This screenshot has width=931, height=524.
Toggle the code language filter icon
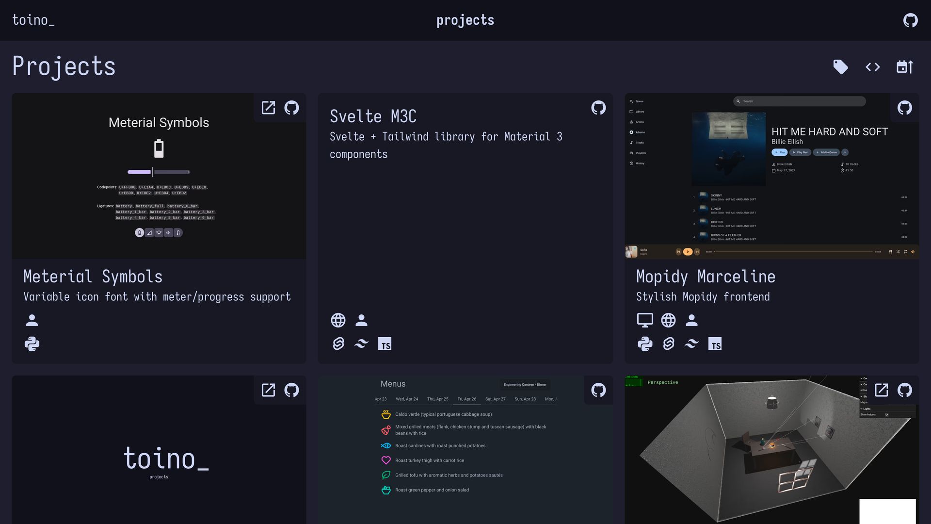tap(872, 67)
